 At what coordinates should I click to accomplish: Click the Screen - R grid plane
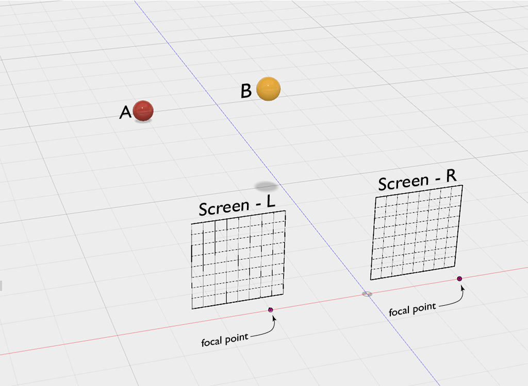[x=417, y=232]
